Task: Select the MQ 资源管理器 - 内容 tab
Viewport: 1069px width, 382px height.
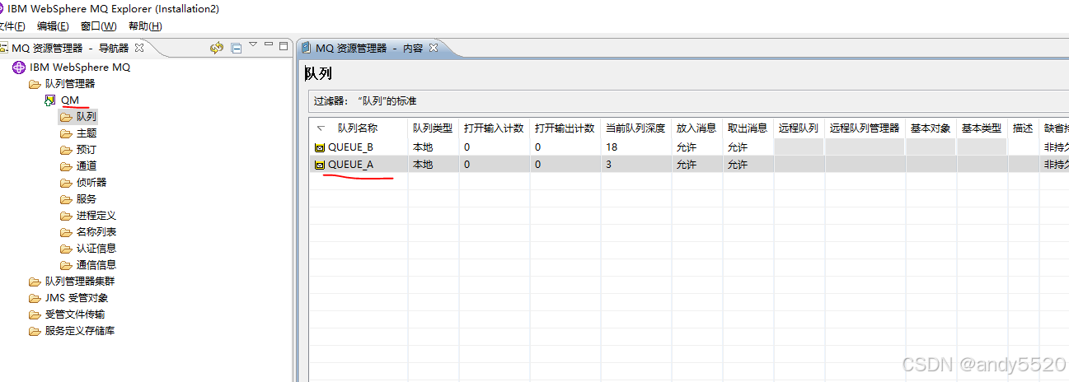Action: [368, 48]
